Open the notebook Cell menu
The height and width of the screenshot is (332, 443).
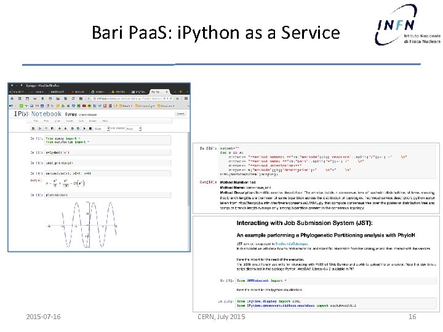tap(81, 121)
